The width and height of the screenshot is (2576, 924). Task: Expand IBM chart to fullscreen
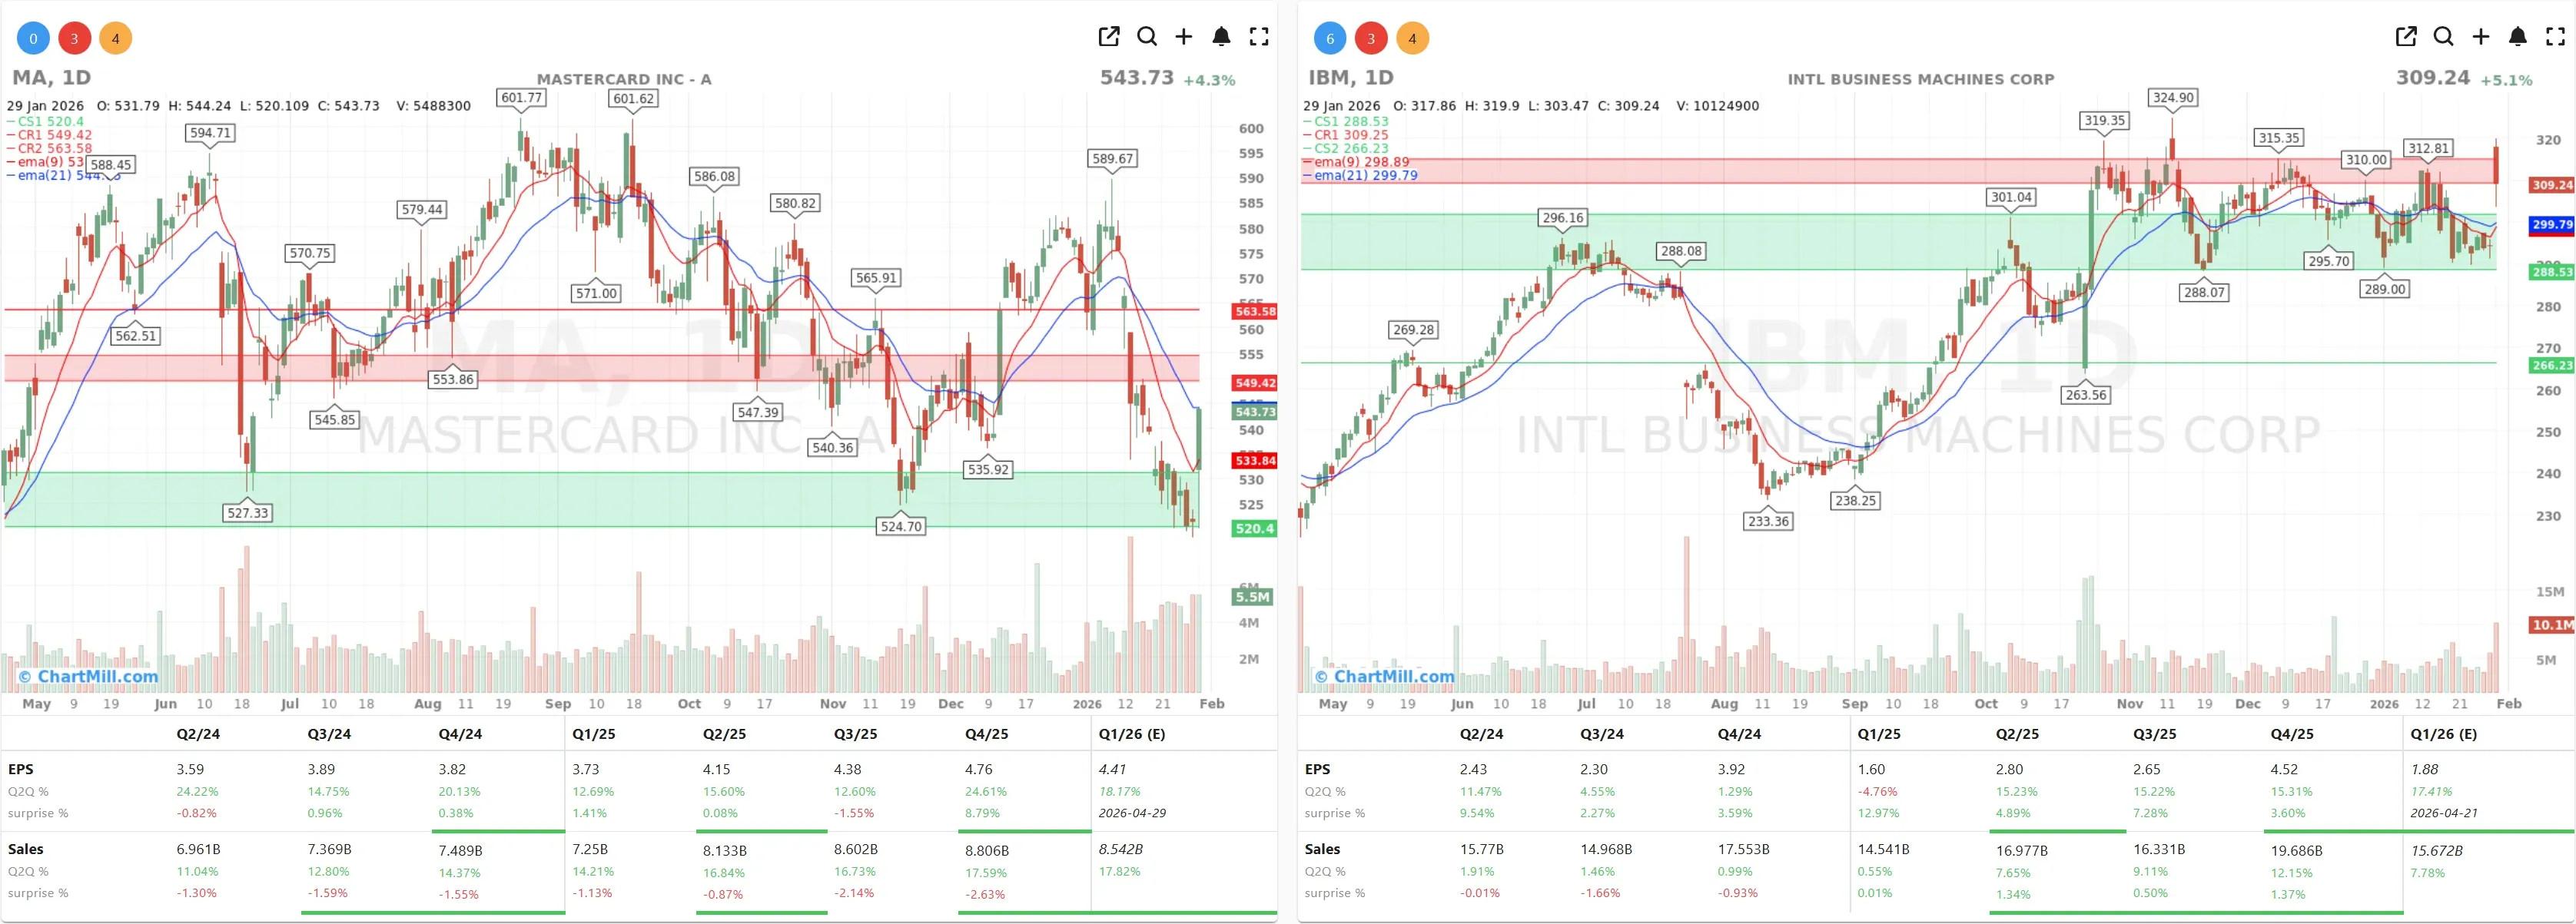click(2556, 37)
